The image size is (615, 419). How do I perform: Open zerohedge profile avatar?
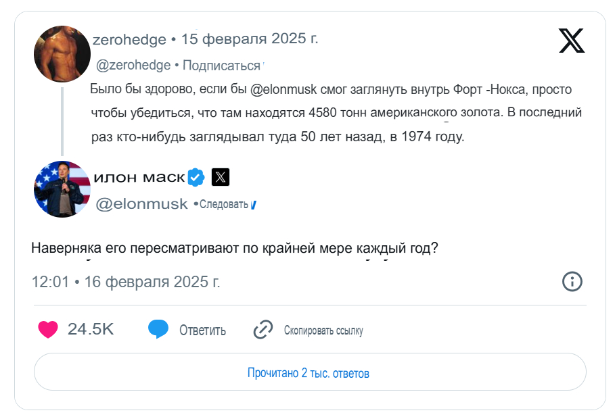[62, 54]
